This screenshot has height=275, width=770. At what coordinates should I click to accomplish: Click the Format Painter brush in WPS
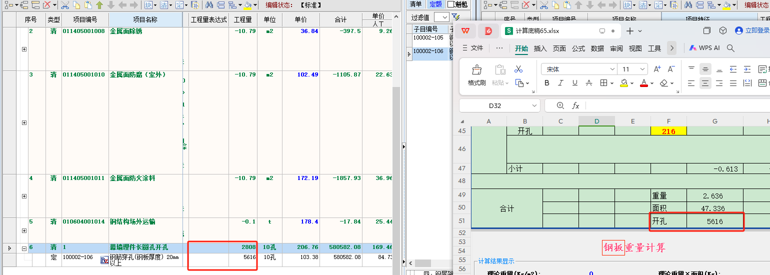coord(476,70)
